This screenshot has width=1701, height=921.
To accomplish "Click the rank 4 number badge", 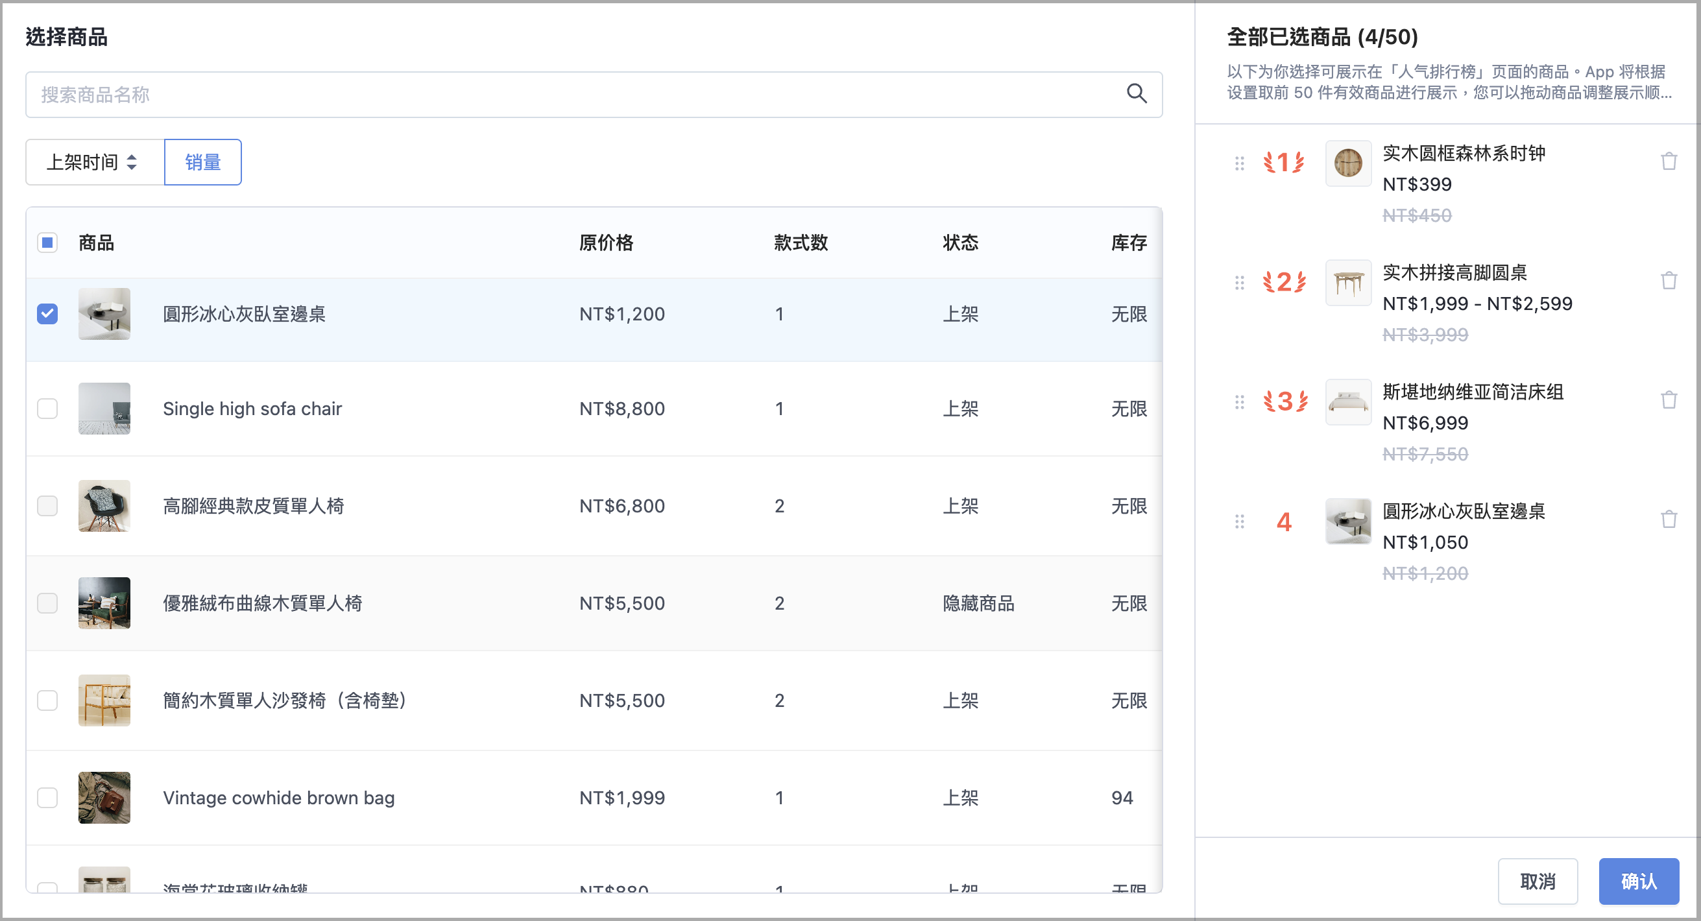I will click(1284, 522).
